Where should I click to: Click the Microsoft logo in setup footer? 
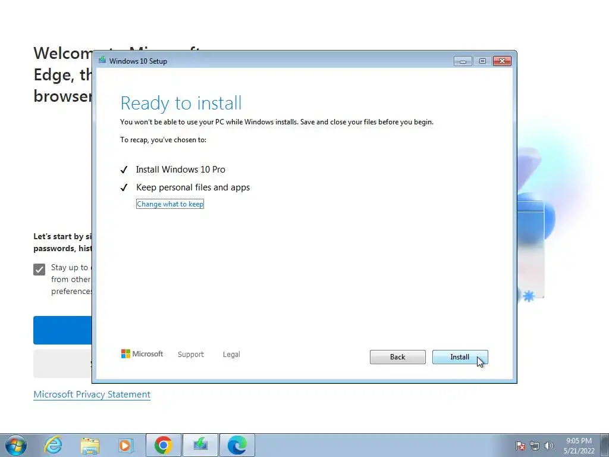[142, 354]
